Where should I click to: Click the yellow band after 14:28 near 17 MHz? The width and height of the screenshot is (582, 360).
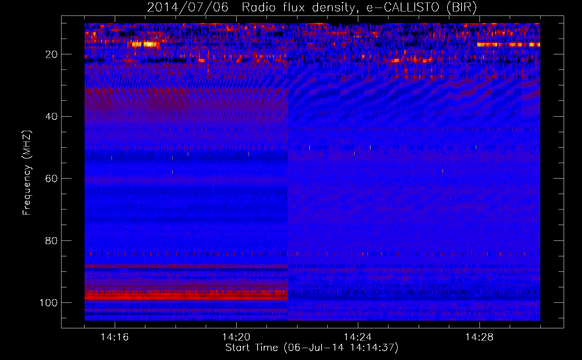pyautogui.click(x=509, y=45)
